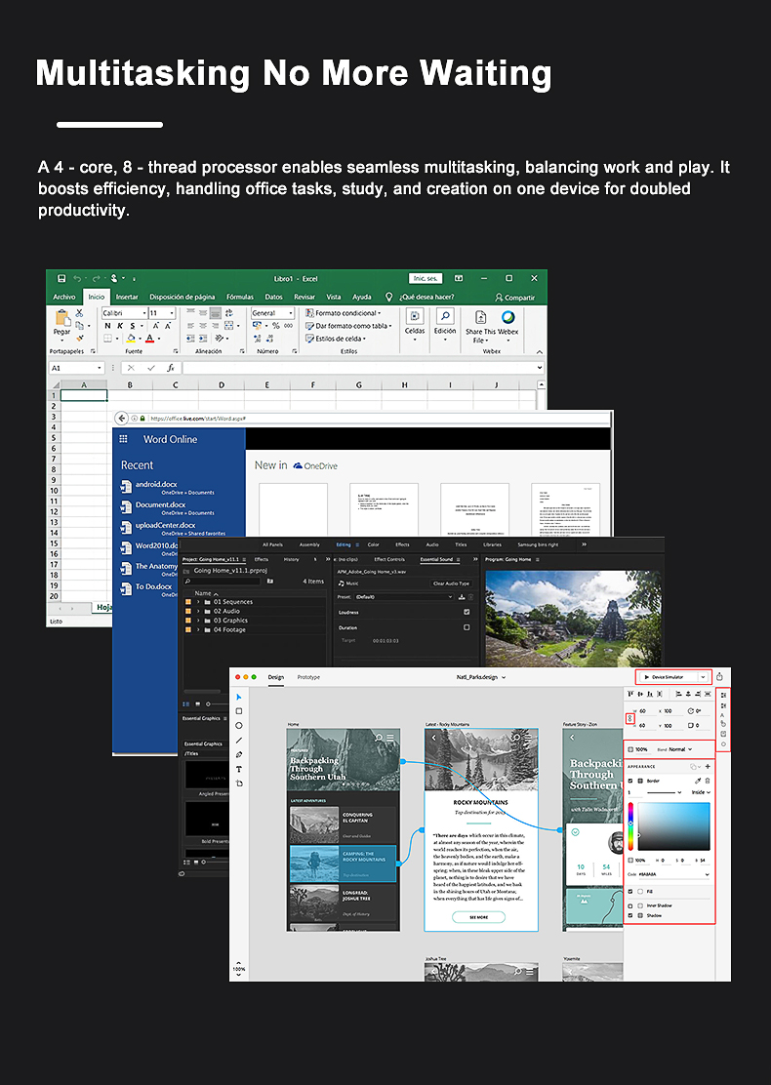Enable the Duration checkbox in Essential Sound
Screen dimensions: 771x1085
tap(467, 627)
